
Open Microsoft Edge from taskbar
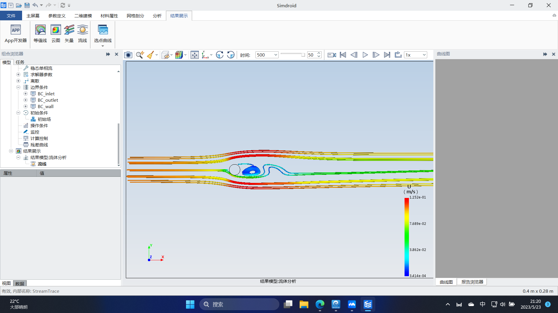[320, 304]
